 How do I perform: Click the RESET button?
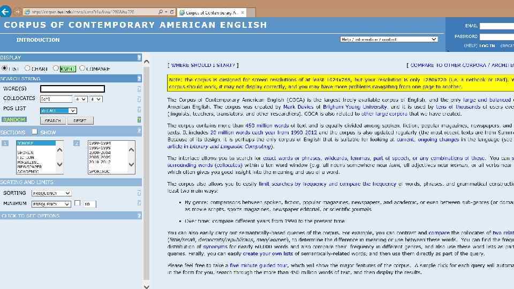(x=80, y=120)
